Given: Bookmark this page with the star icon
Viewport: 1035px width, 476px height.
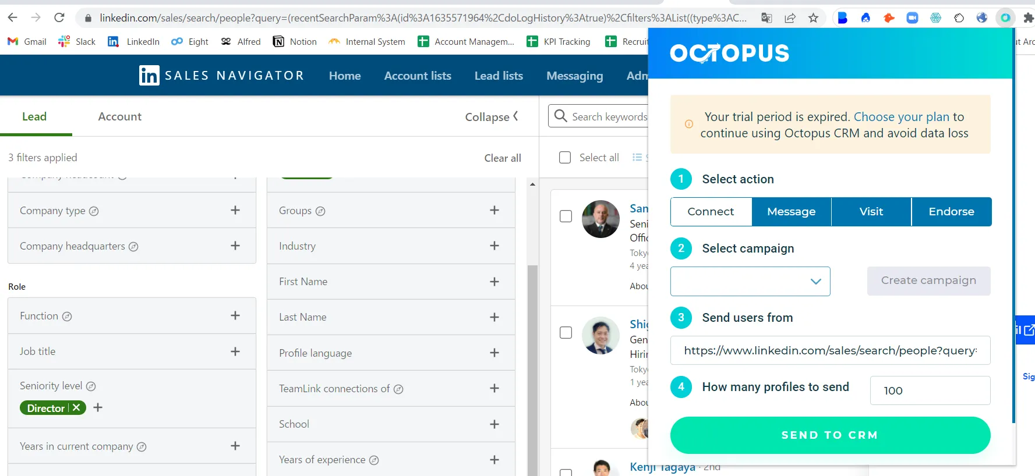Looking at the screenshot, I should coord(813,18).
